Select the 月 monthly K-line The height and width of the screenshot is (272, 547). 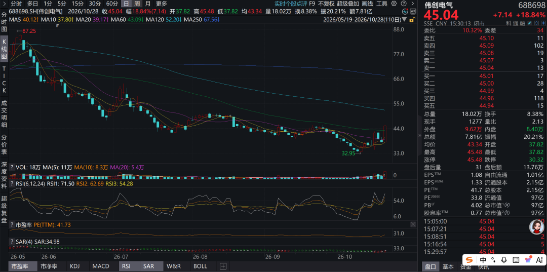(148, 4)
